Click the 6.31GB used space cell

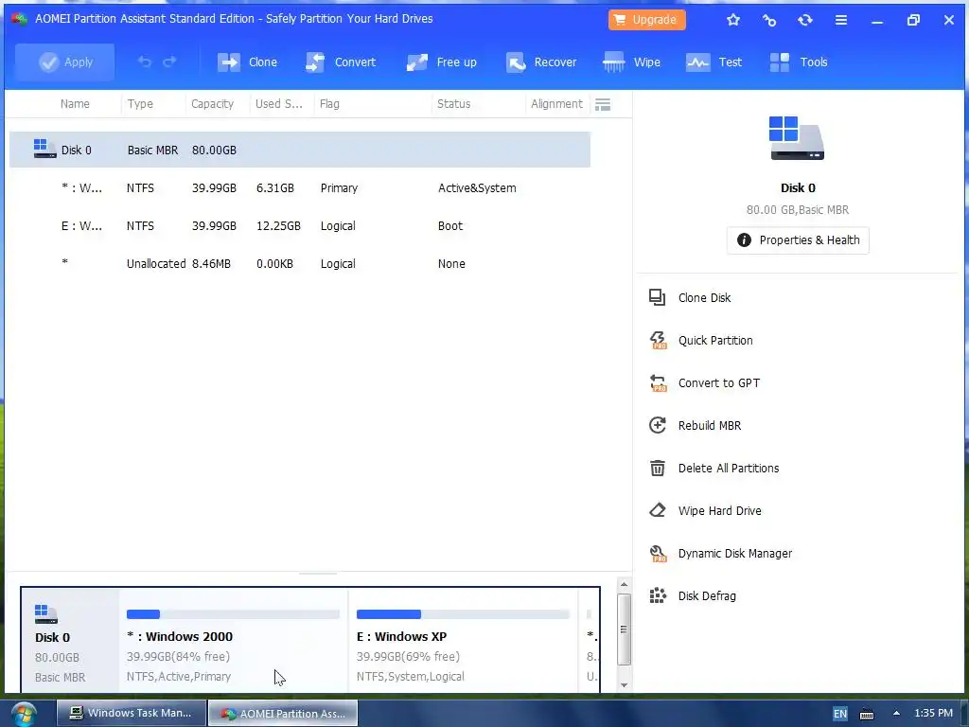click(x=275, y=188)
